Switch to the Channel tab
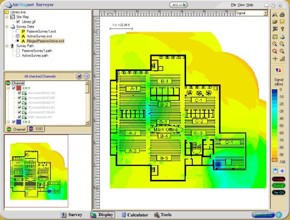The width and height of the screenshot is (290, 220). tap(16, 129)
